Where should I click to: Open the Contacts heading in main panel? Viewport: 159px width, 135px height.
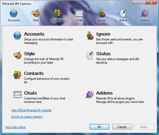click(x=34, y=73)
